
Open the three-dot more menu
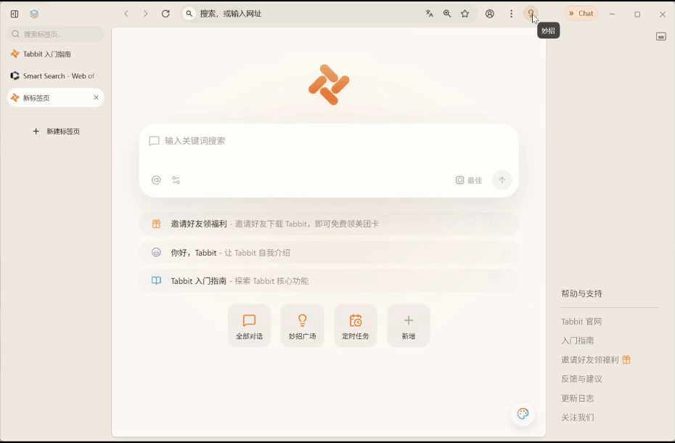click(x=511, y=14)
